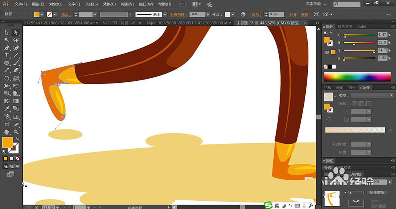Set the None color swatch in Color panel

(x=326, y=66)
